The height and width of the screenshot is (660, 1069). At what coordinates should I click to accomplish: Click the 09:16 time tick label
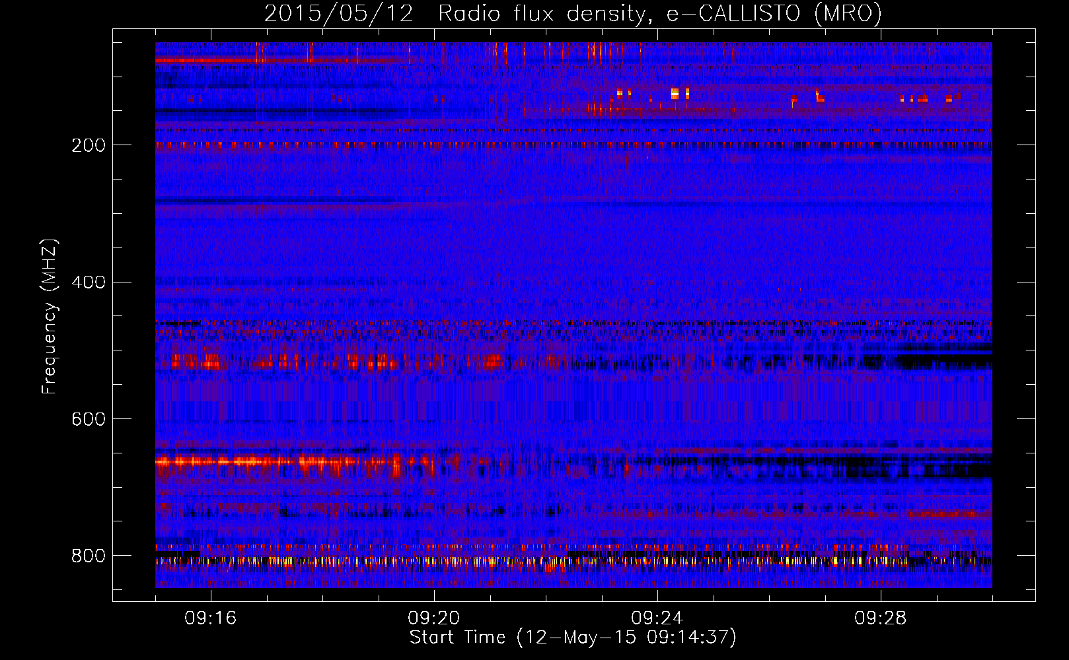click(211, 618)
